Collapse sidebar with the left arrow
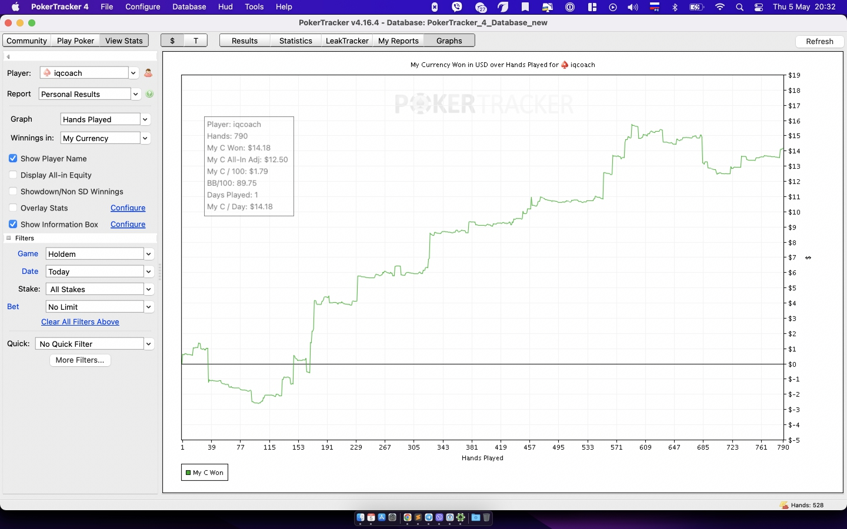The width and height of the screenshot is (847, 529). (x=8, y=57)
